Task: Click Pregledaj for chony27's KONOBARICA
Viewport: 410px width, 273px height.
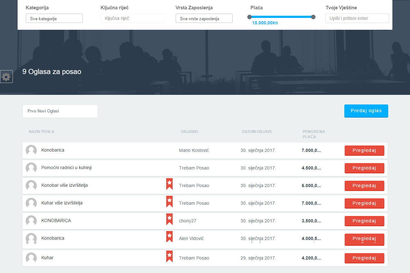Action: click(365, 221)
